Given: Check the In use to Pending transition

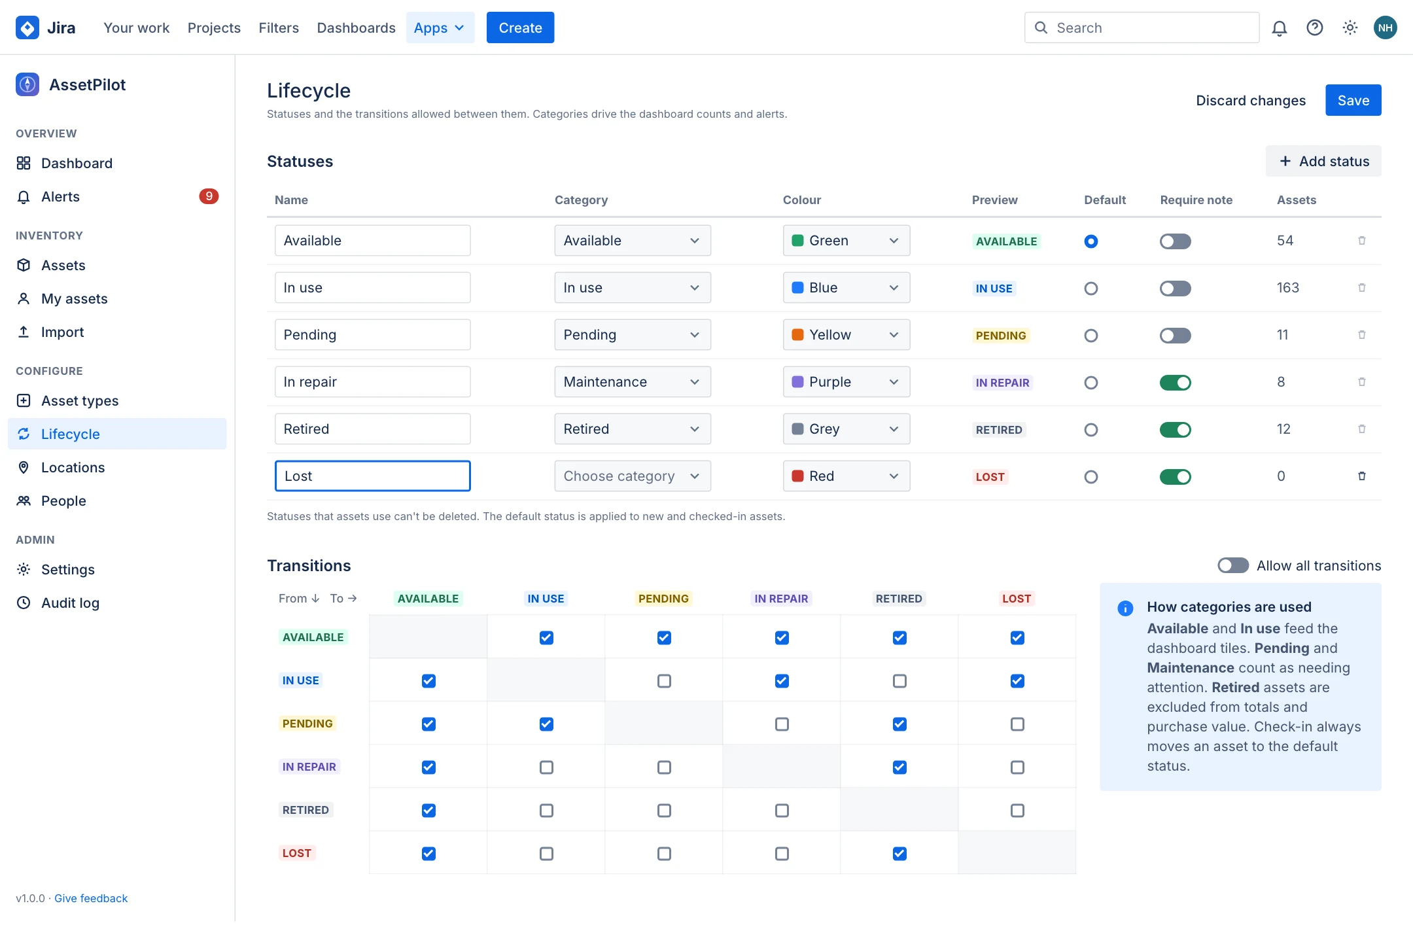Looking at the screenshot, I should point(664,680).
